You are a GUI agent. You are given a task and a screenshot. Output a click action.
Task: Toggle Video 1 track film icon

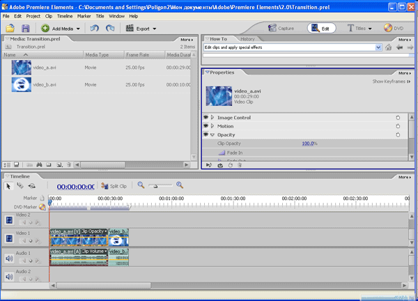pyautogui.click(x=9, y=238)
